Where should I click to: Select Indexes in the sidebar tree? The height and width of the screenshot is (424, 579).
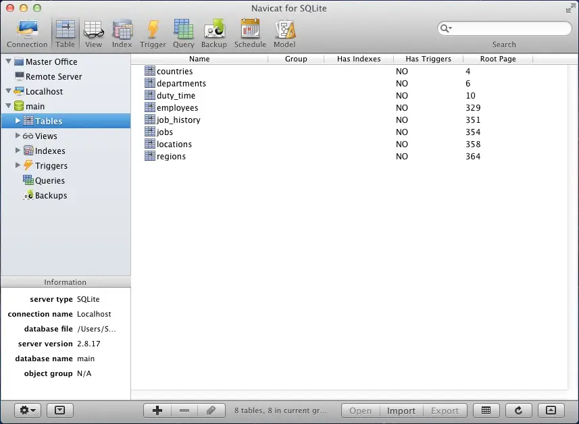[50, 151]
